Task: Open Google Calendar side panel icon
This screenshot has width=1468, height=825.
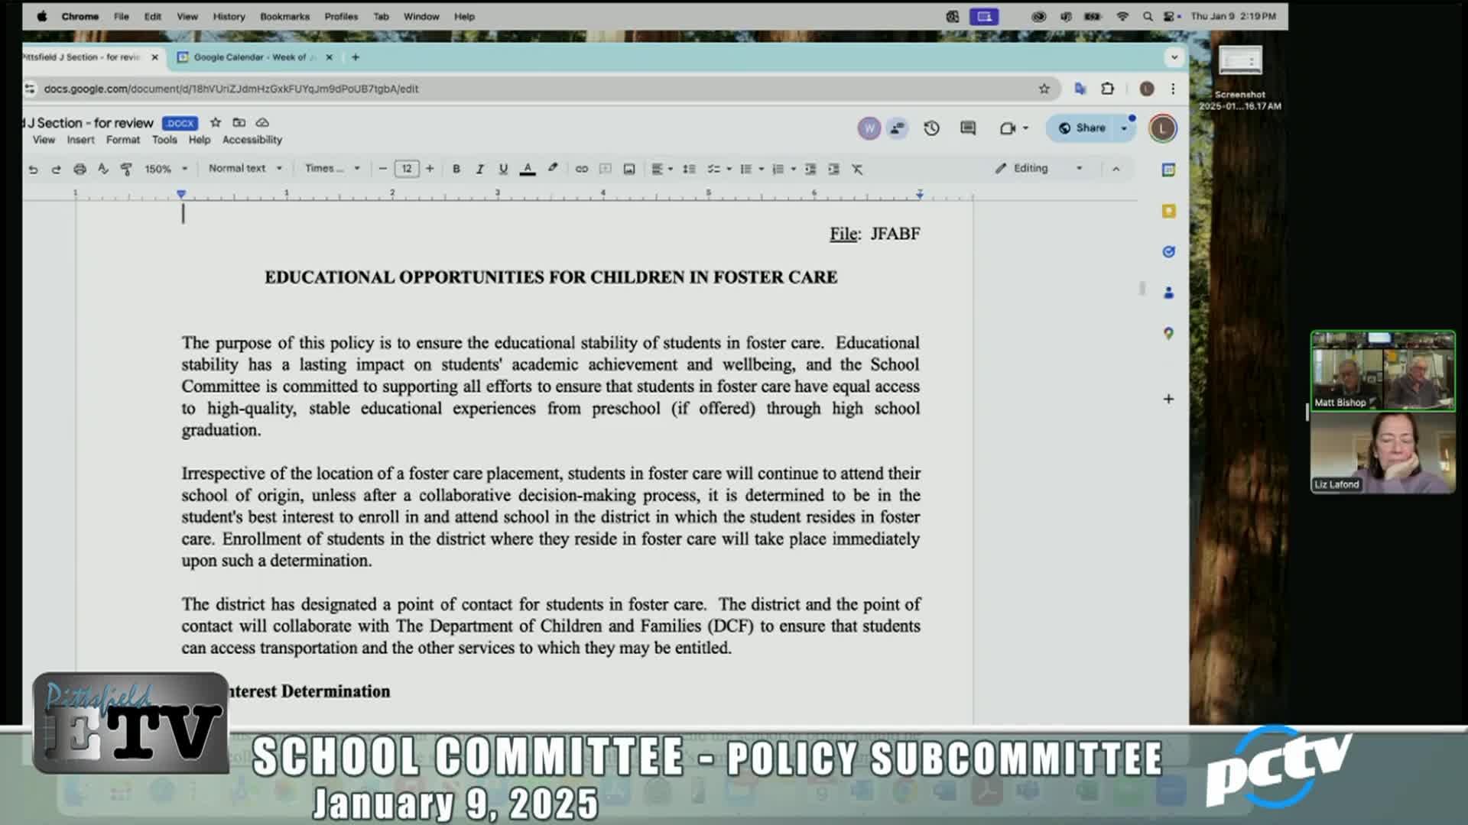Action: [x=1168, y=170]
